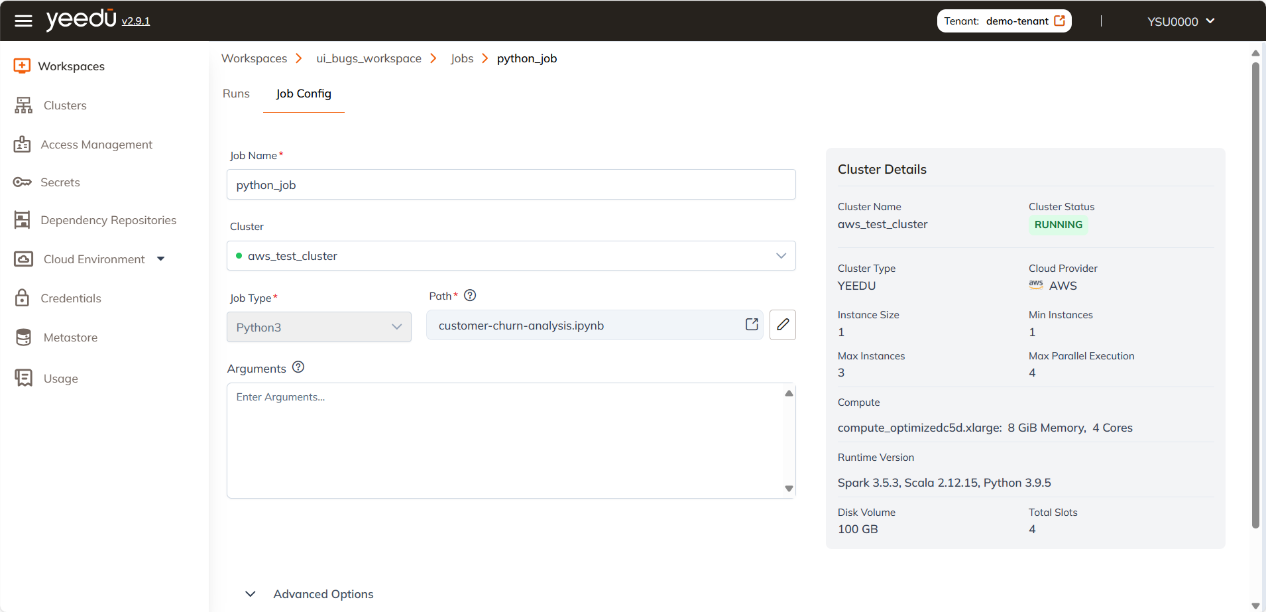Click into the Job Name field
Screen dimensions: 1266x612
(510, 185)
